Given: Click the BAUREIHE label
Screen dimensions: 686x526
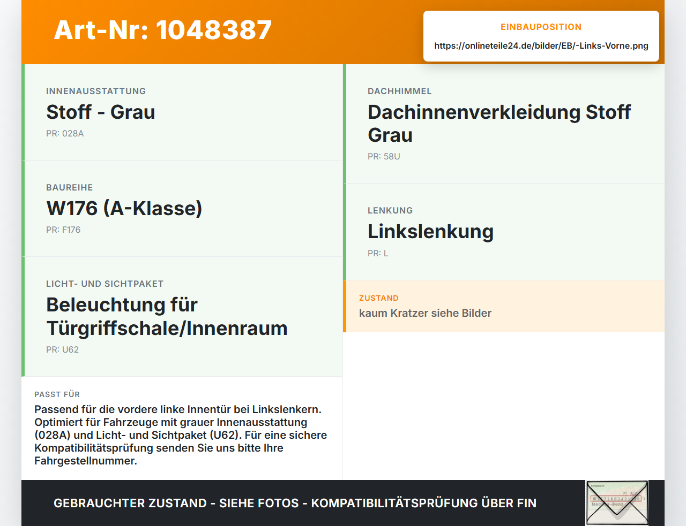Looking at the screenshot, I should 70,187.
